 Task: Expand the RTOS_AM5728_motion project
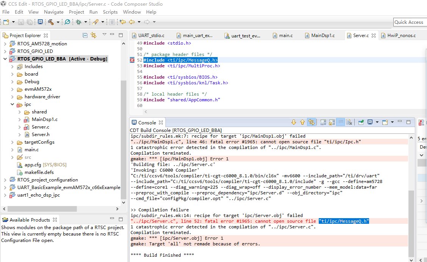pyautogui.click(x=5, y=43)
